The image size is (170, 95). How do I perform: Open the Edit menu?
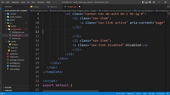pyautogui.click(x=8, y=2)
